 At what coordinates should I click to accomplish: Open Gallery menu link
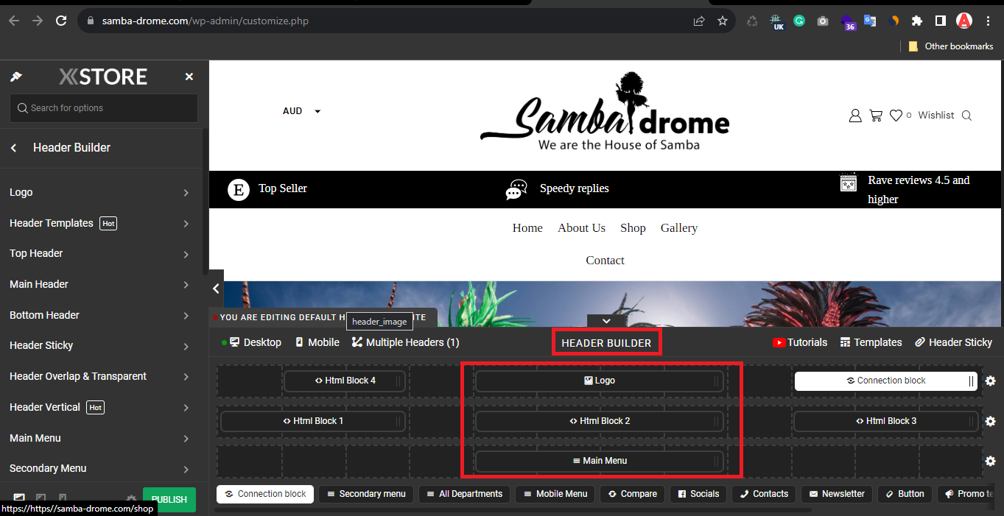coord(679,228)
